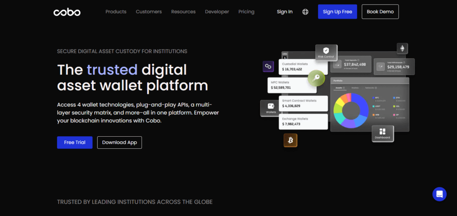The width and height of the screenshot is (457, 216).
Task: Click the green key icon
Action: click(316, 78)
